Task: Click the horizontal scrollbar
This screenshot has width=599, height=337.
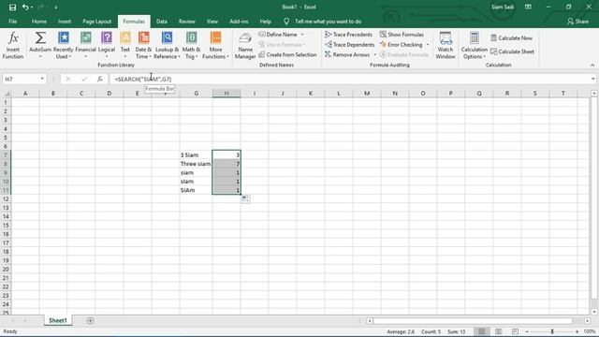Action: (473, 321)
